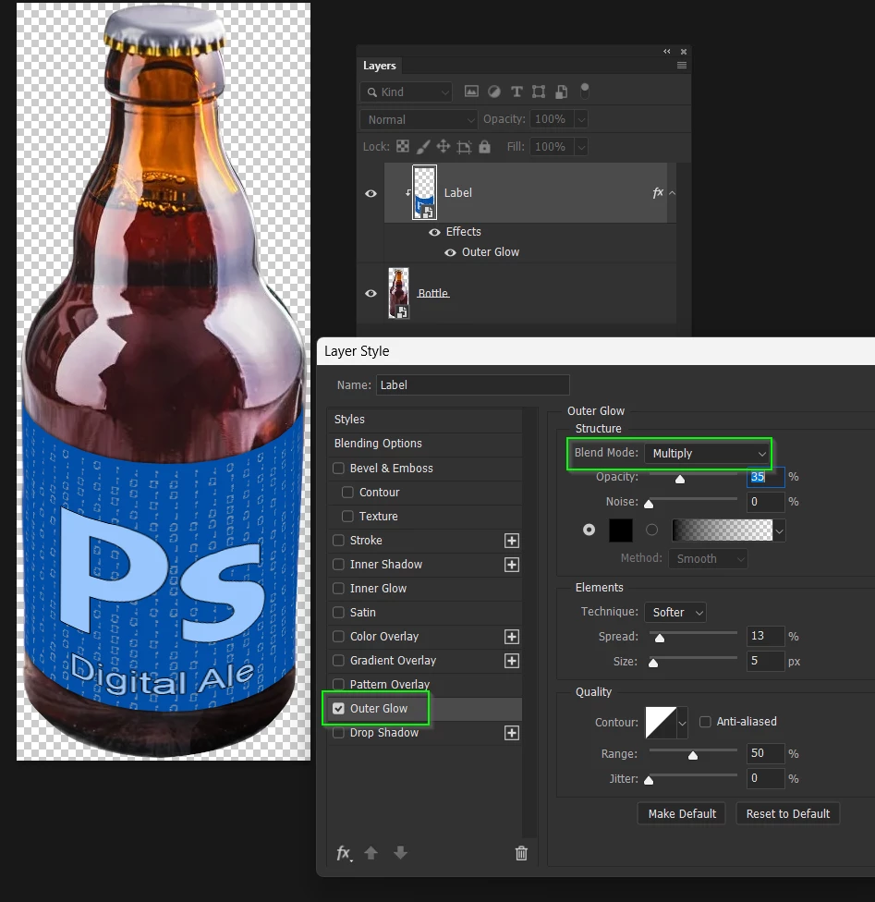This screenshot has height=902, width=875.
Task: Click black glow color swatch
Action: pos(621,530)
